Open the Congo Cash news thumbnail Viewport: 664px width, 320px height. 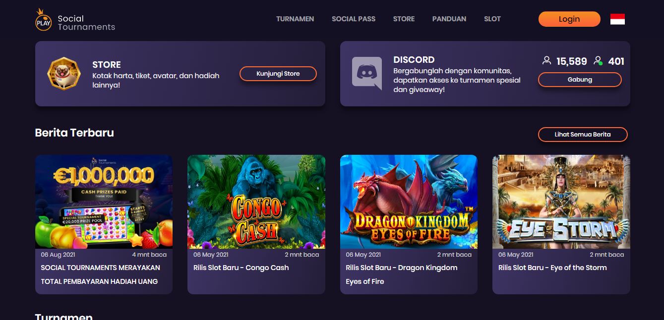pyautogui.click(x=256, y=202)
